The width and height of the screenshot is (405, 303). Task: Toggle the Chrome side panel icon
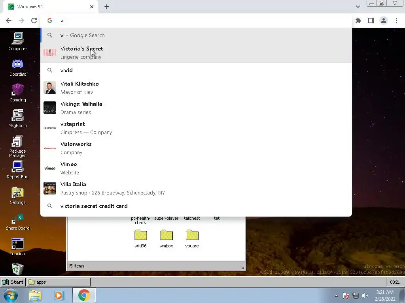tap(371, 21)
